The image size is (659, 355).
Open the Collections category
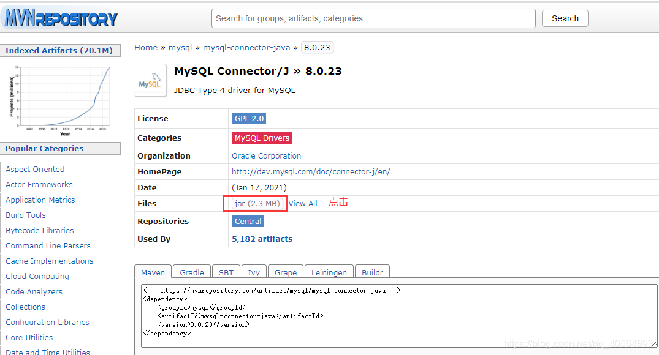(x=25, y=307)
